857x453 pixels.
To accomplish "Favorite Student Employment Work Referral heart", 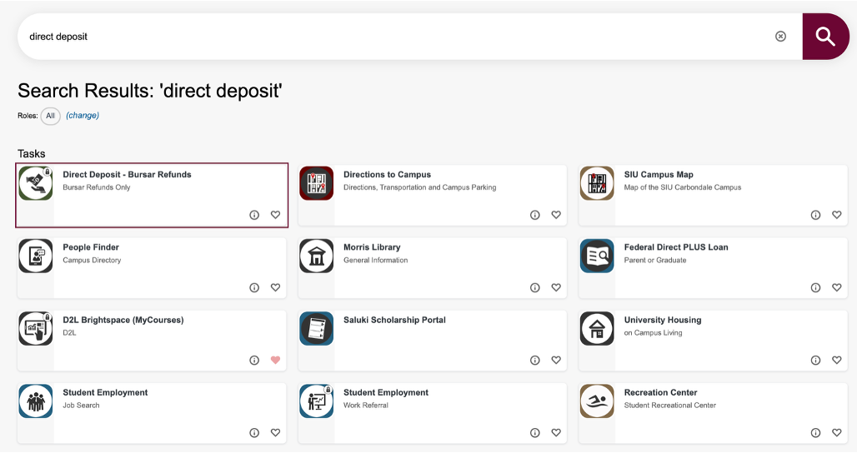I will pyautogui.click(x=556, y=433).
